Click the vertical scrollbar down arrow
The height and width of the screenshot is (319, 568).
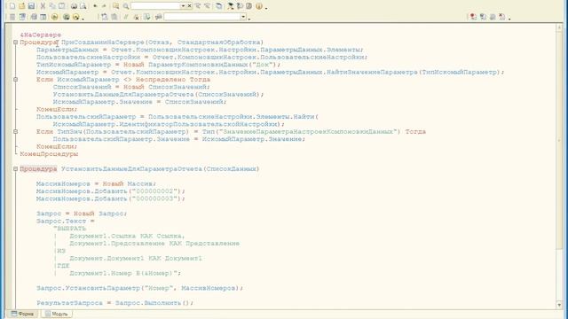tap(560, 305)
